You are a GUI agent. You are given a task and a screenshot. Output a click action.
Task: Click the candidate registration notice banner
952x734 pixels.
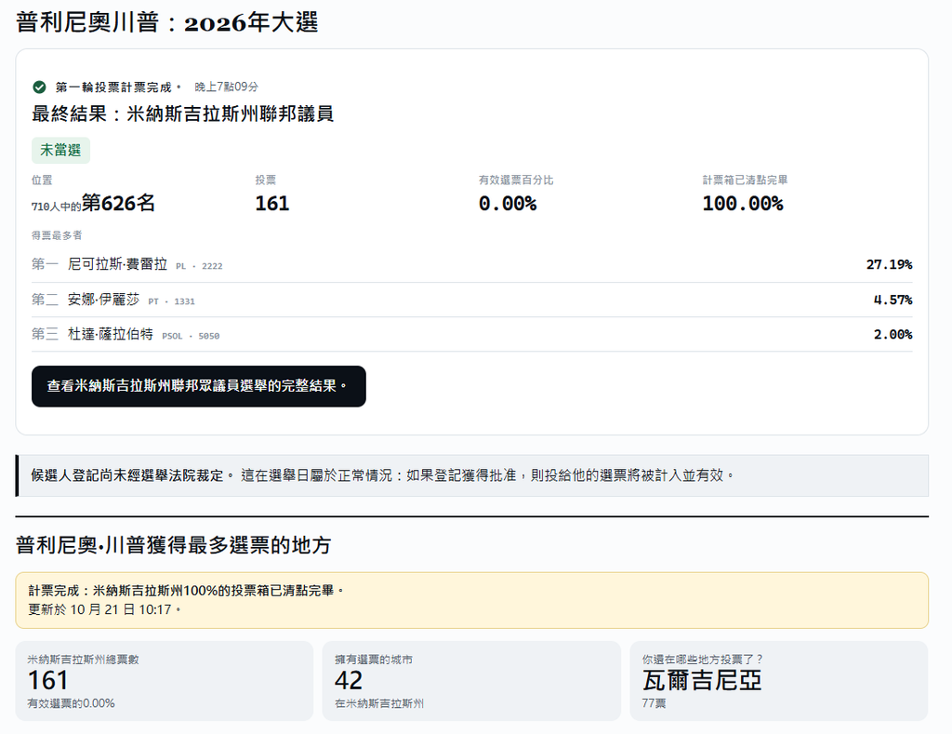[471, 475]
